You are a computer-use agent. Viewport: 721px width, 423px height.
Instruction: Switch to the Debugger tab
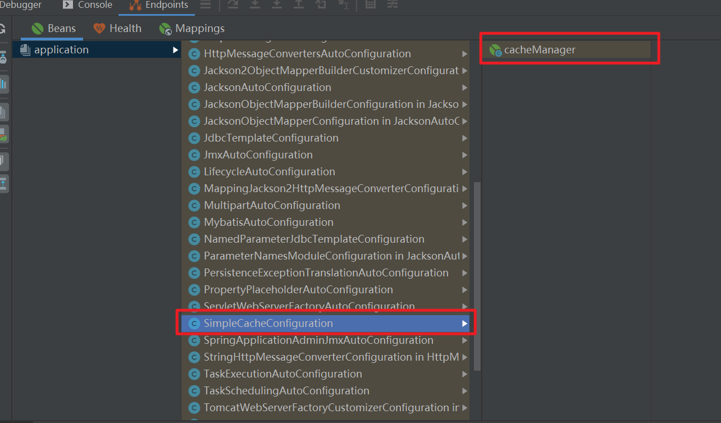tap(21, 5)
